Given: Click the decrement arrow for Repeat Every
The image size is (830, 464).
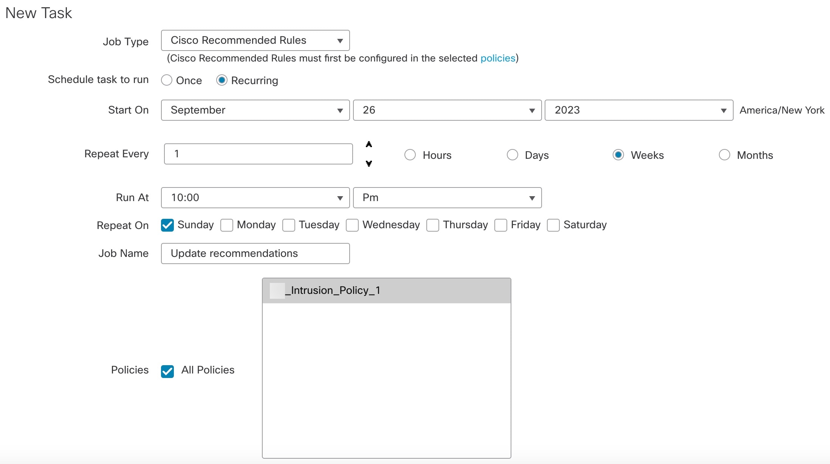Looking at the screenshot, I should point(369,163).
